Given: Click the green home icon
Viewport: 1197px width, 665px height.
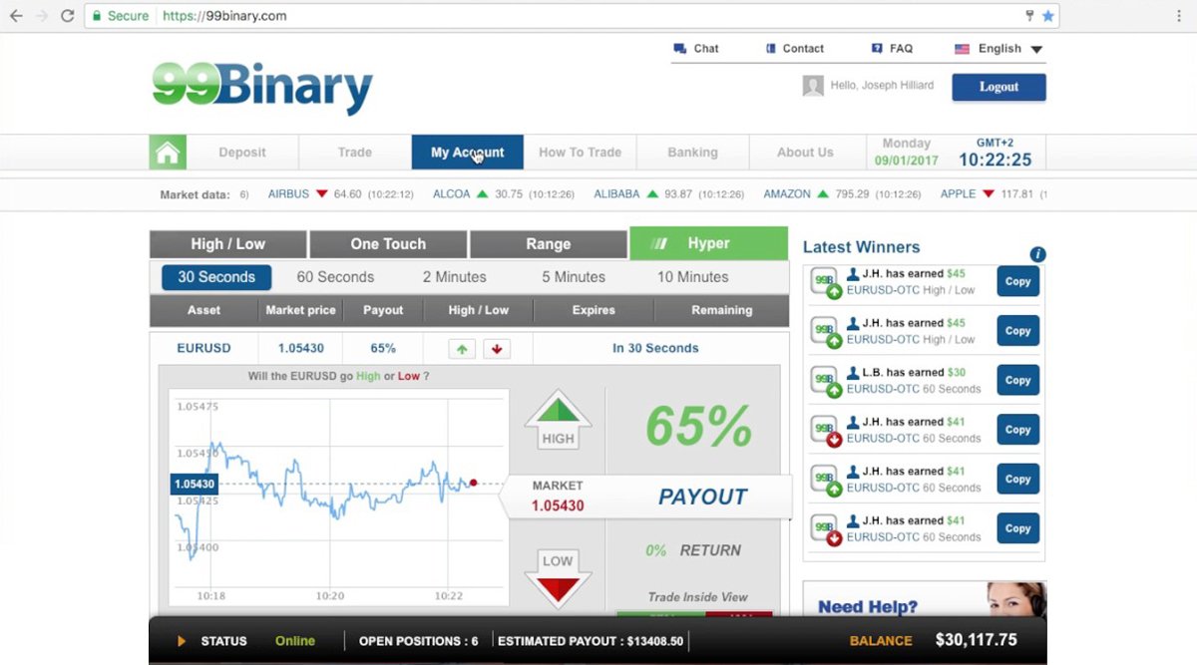Looking at the screenshot, I should tap(168, 153).
